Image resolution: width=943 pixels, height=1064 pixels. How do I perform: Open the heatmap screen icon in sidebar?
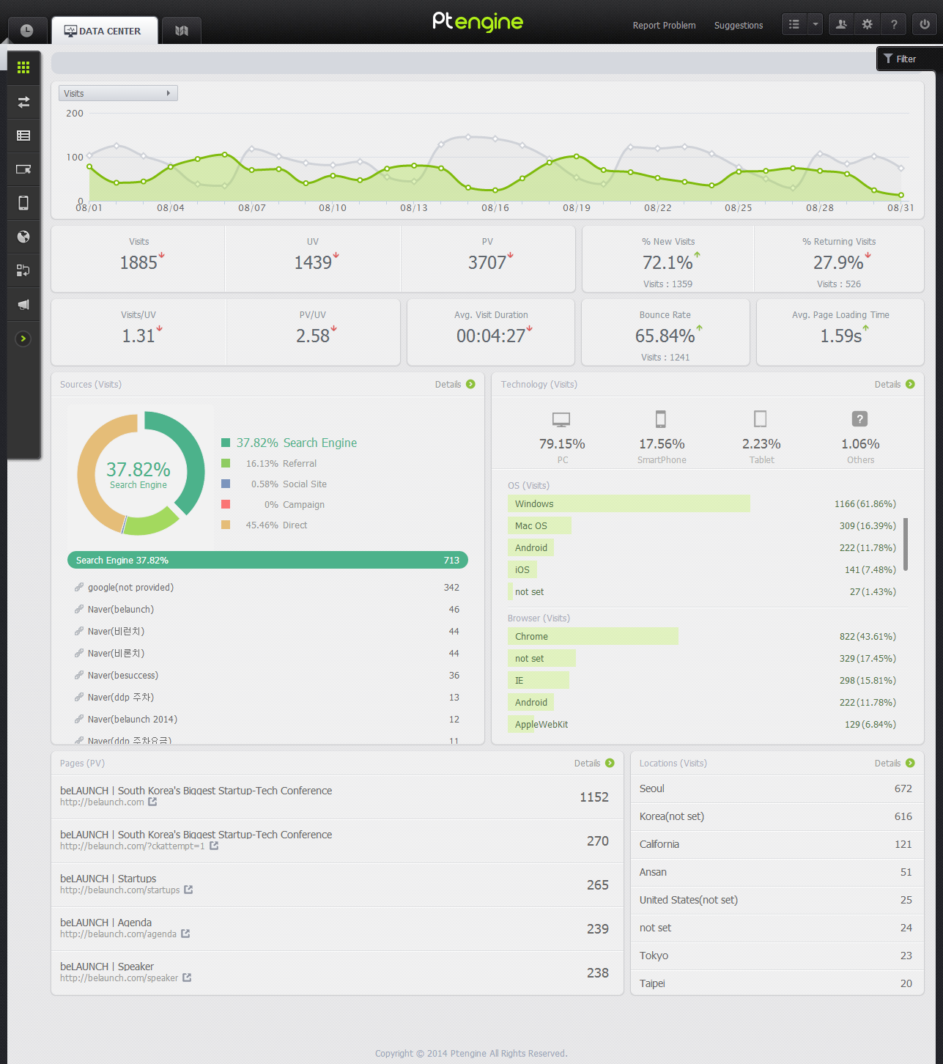tap(23, 169)
